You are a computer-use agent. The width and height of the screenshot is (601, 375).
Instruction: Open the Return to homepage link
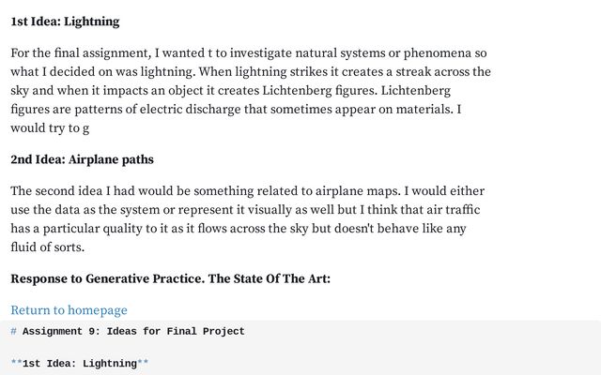(x=69, y=310)
